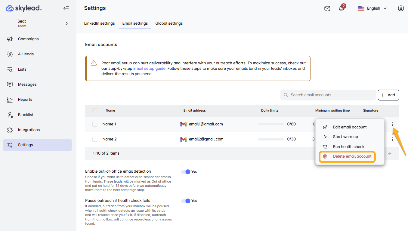Switch to Global settings tab
This screenshot has height=231, width=408.
[169, 23]
